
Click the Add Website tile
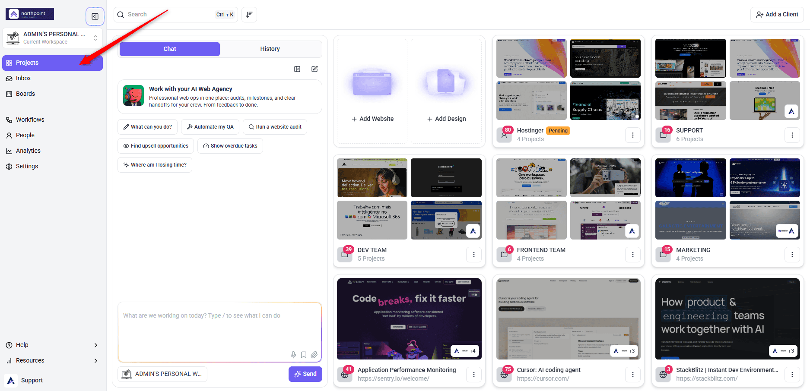pyautogui.click(x=372, y=91)
